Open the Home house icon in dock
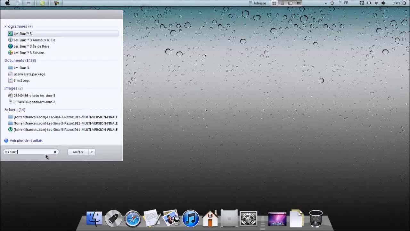Image resolution: width=410 pixels, height=231 pixels. pos(210,218)
